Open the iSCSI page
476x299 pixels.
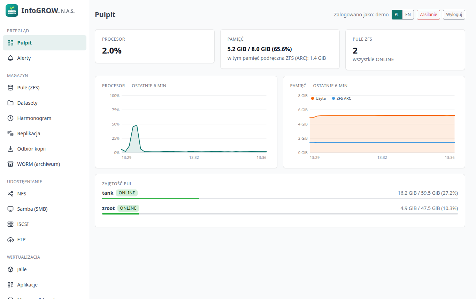(45, 224)
